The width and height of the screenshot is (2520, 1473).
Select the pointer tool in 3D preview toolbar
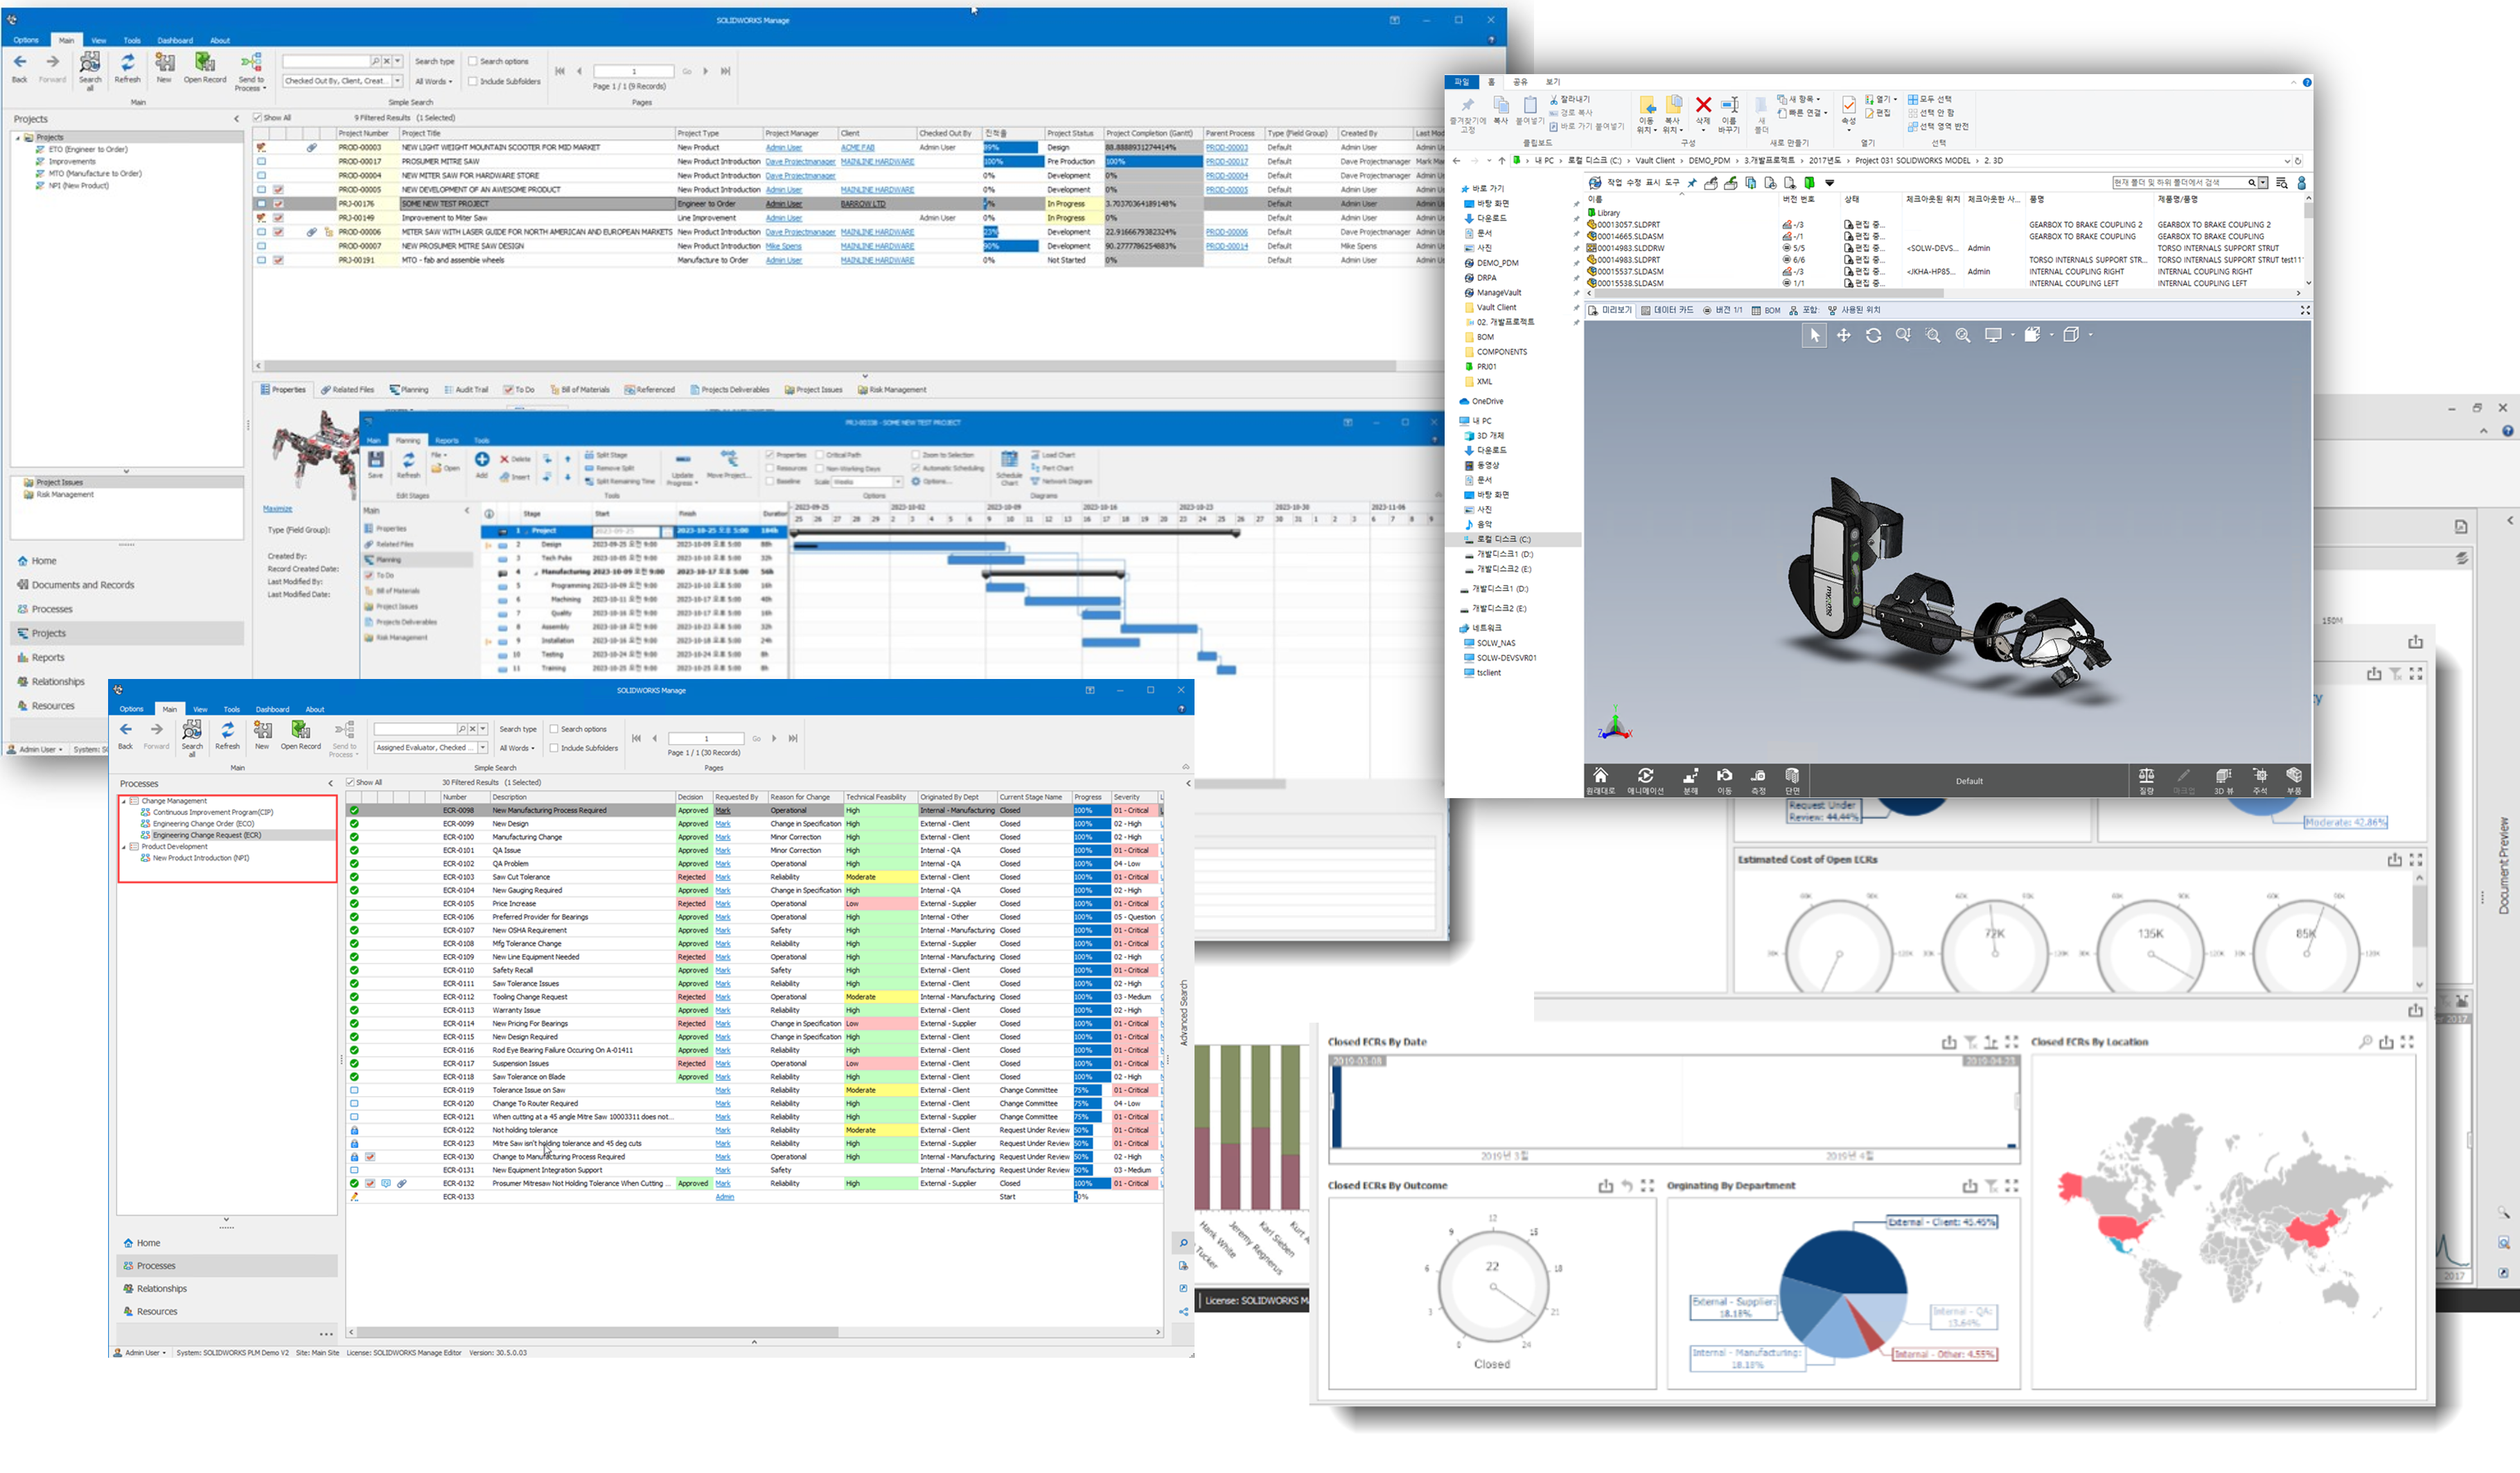pyautogui.click(x=1814, y=335)
